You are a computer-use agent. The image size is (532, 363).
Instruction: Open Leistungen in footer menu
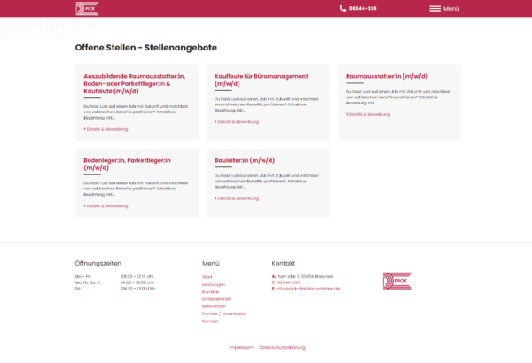[x=214, y=284]
